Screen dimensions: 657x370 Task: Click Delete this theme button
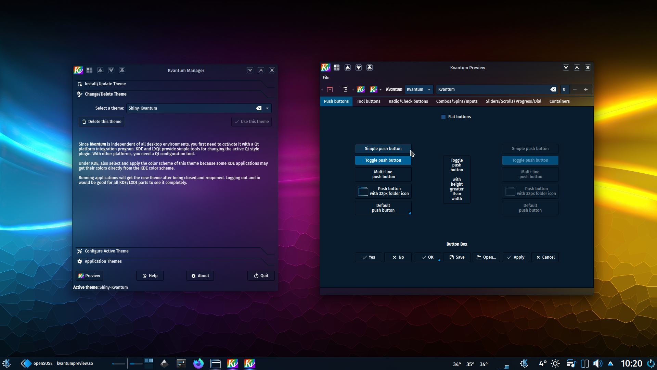coord(101,122)
